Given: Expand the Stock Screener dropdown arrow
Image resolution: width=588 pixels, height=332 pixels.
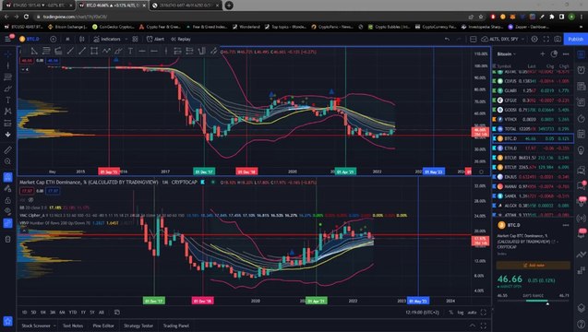Looking at the screenshot, I should (54, 326).
